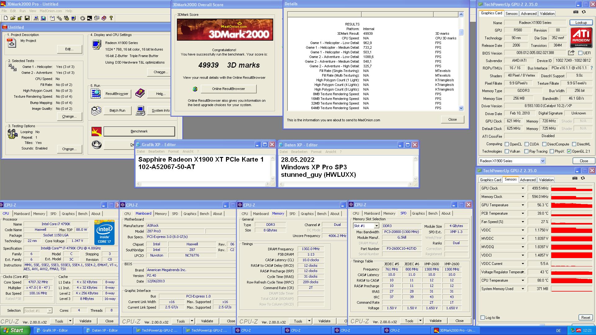Toggle the DirectML checkbox
The height and width of the screenshot is (335, 596).
(574, 144)
